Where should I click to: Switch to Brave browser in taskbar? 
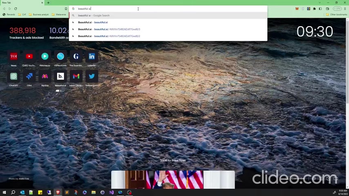pos(58,192)
